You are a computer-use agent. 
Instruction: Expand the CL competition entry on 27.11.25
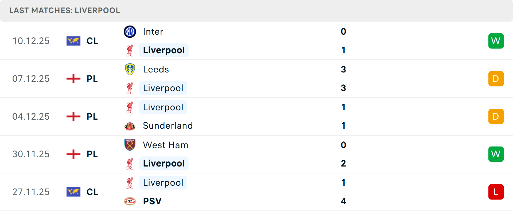click(92, 192)
